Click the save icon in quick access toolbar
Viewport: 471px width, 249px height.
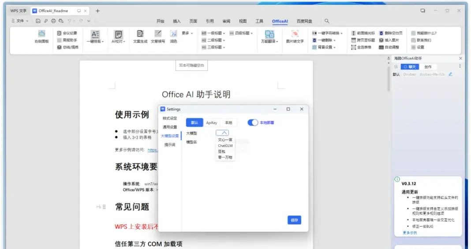38,21
